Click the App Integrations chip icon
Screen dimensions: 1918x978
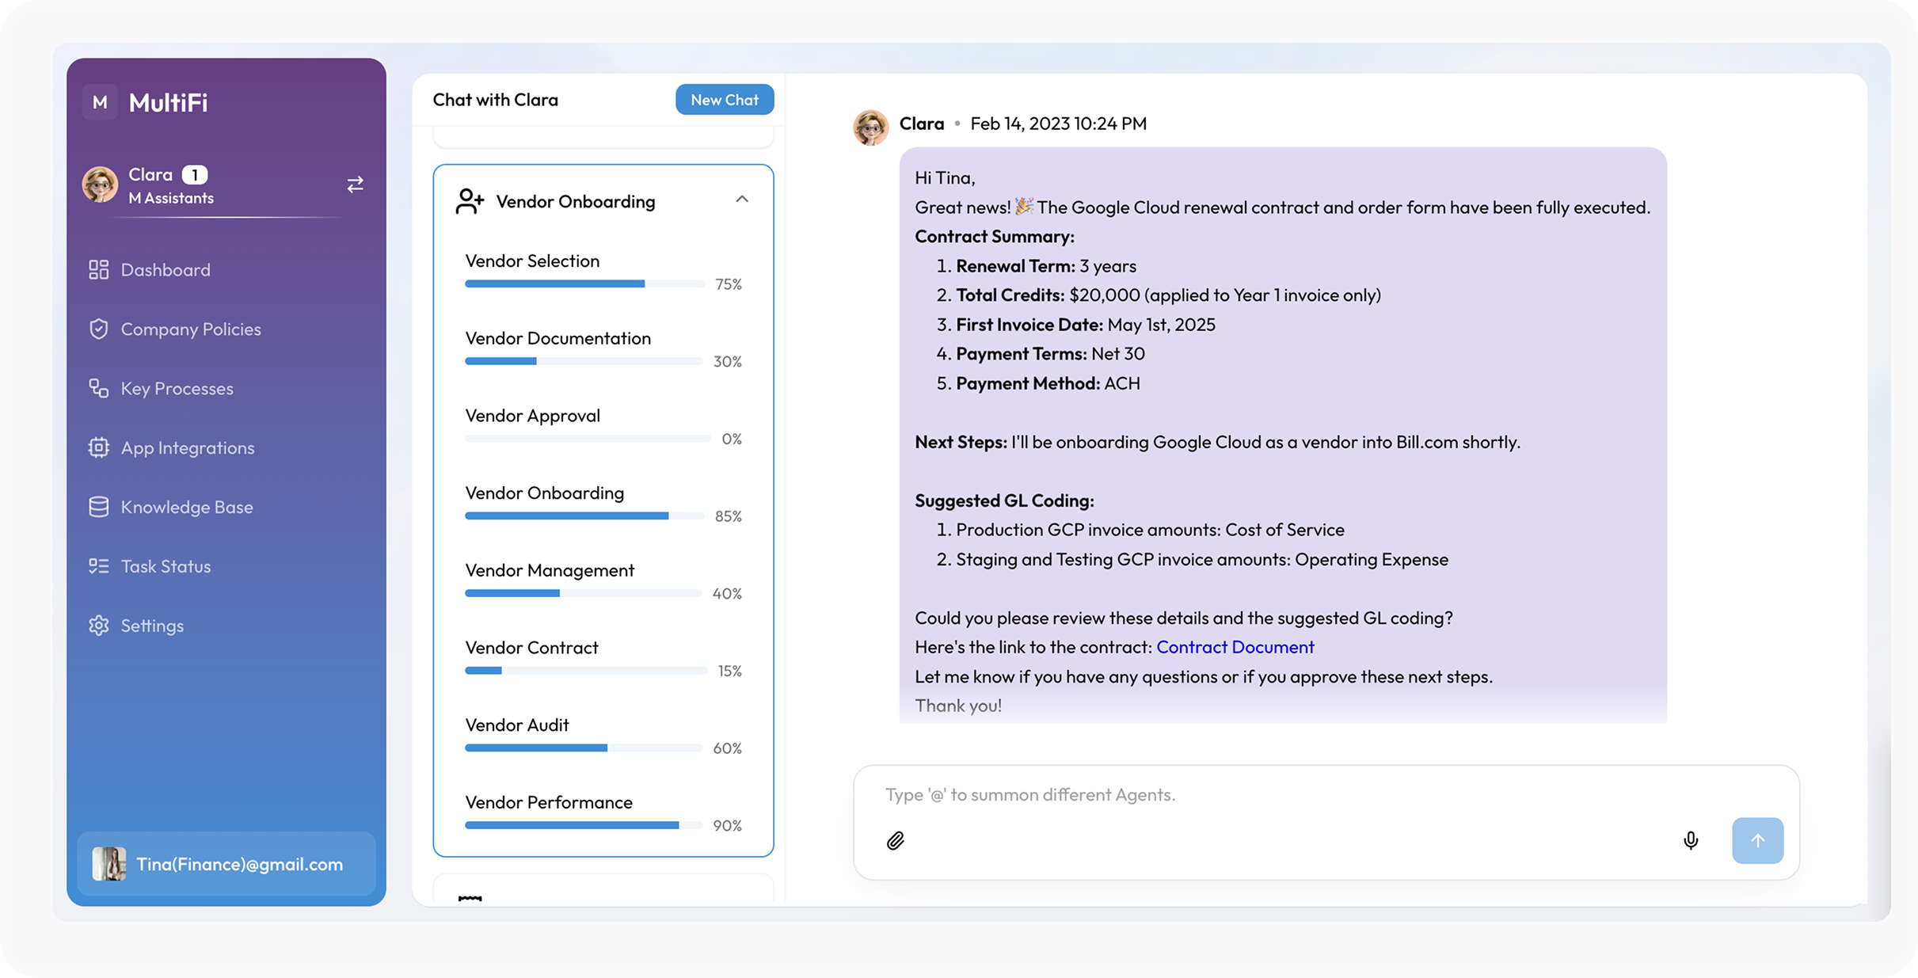tap(99, 447)
